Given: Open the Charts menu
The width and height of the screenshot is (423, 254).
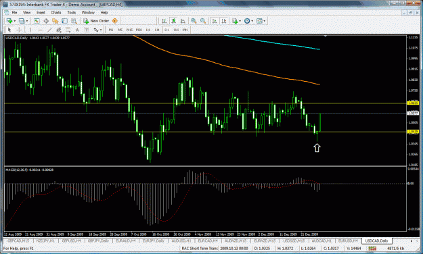Looking at the screenshot, I should pos(56,12).
